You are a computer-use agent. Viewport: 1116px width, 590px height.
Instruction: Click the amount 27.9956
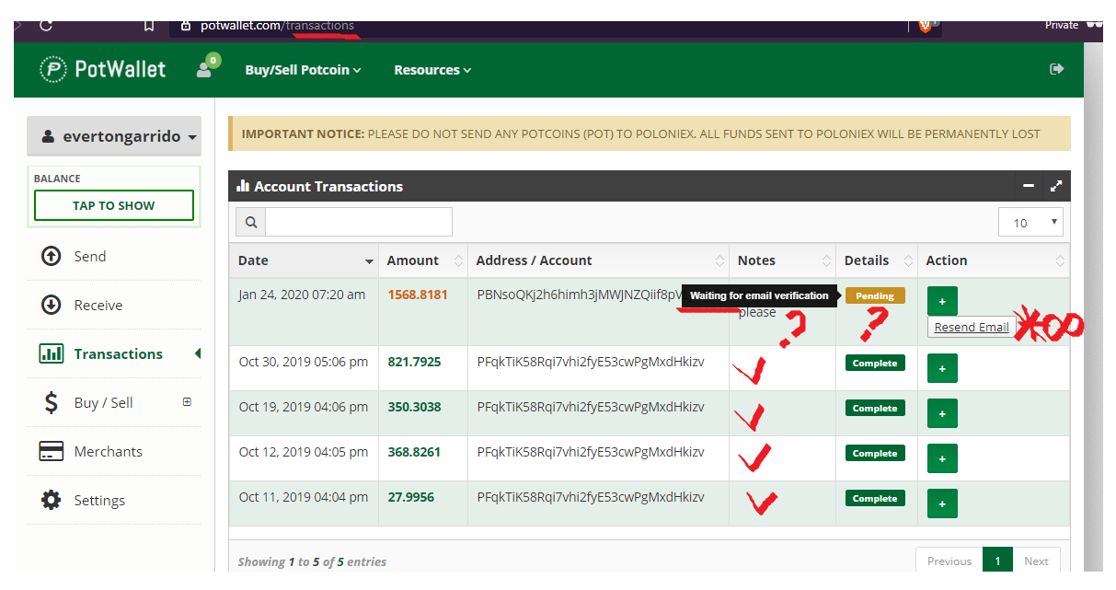pyautogui.click(x=410, y=497)
